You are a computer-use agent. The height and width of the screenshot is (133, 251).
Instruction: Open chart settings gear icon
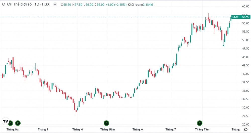point(245,129)
